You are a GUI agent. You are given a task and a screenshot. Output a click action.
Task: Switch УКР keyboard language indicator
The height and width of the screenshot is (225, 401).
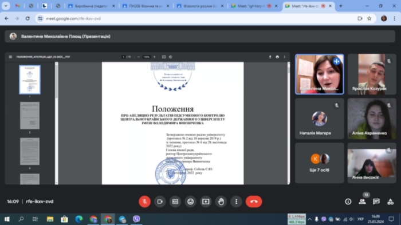click(x=360, y=219)
